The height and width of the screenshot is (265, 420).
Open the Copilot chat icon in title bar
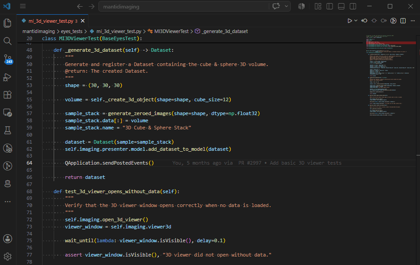276,6
